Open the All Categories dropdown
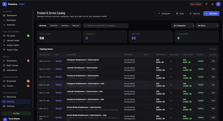 183,25
